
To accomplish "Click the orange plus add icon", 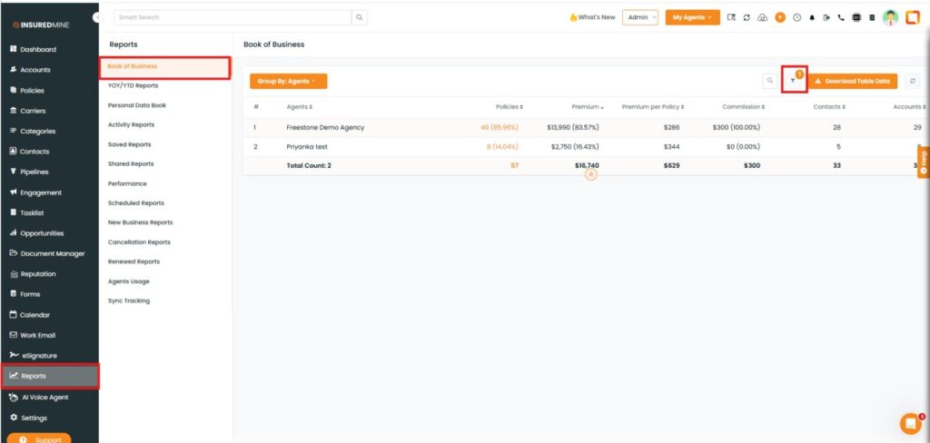I will pyautogui.click(x=779, y=17).
